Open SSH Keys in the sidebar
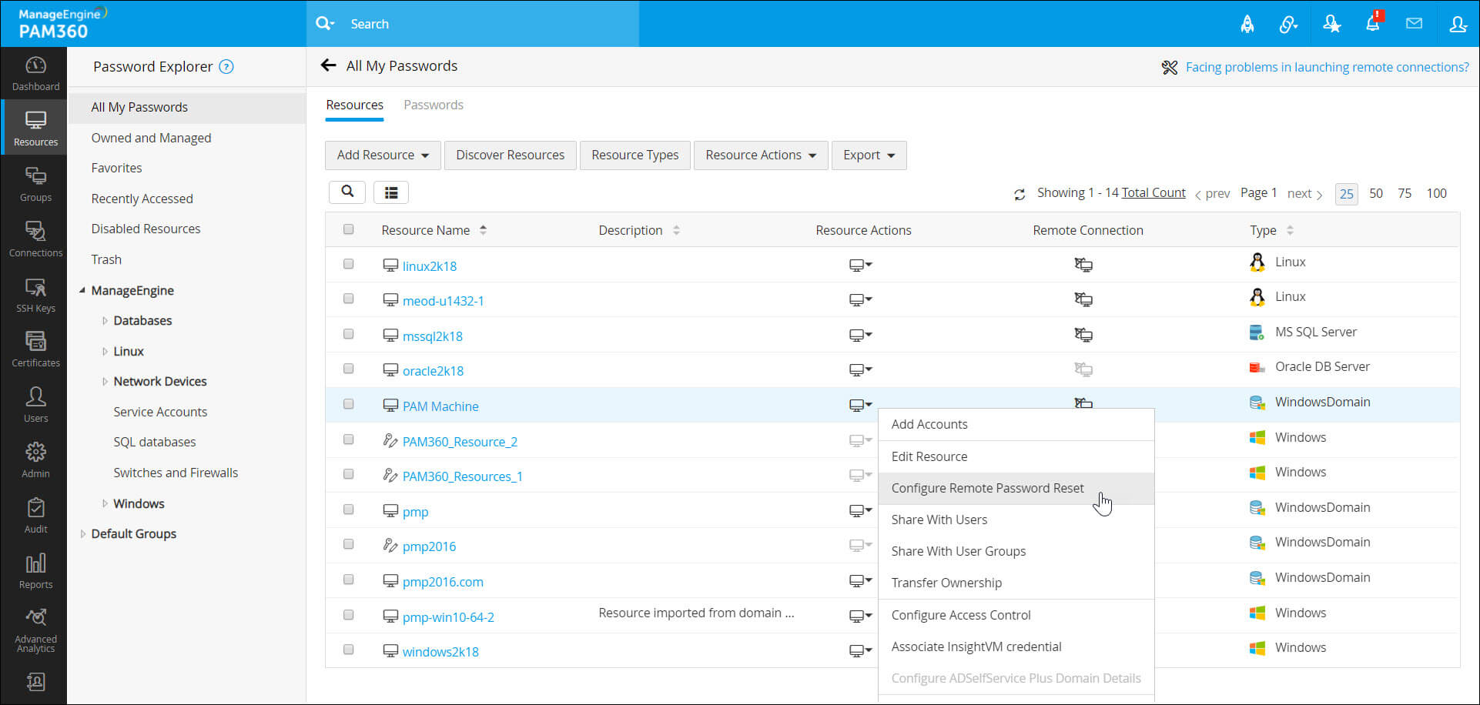 click(x=35, y=296)
